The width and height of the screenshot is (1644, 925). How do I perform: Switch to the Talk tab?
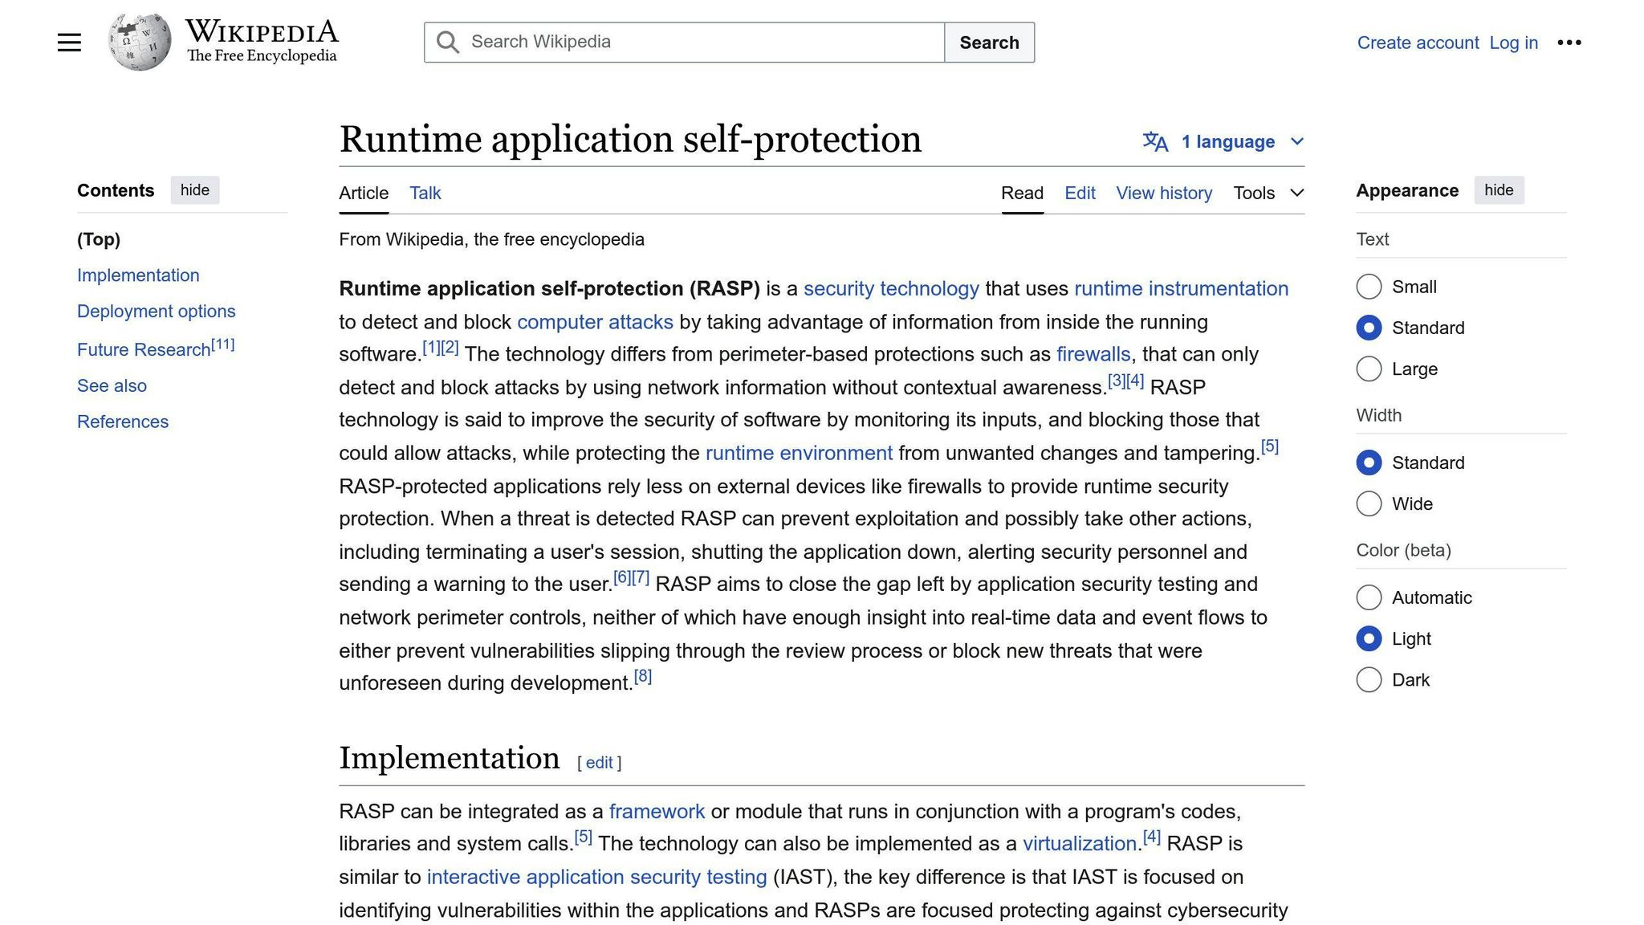coord(425,194)
